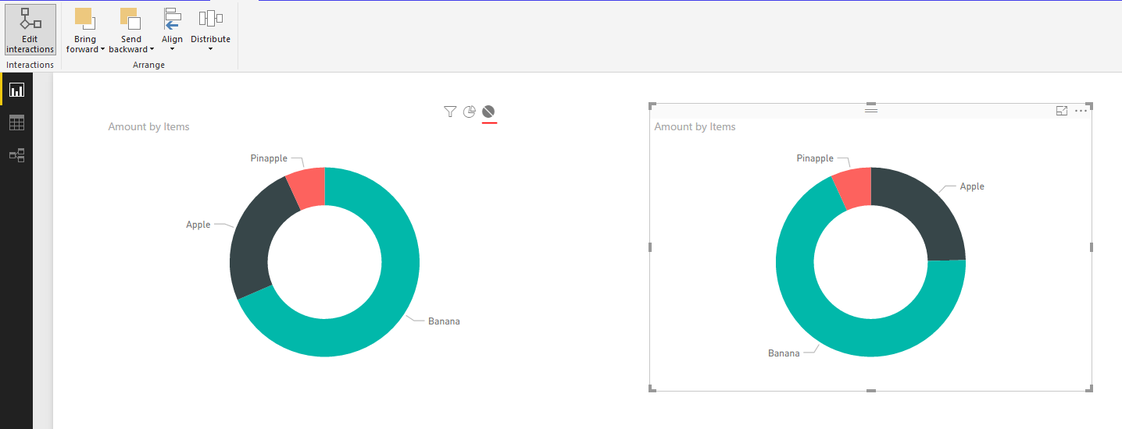
Task: Click the Bring forward icon
Action: click(84, 19)
